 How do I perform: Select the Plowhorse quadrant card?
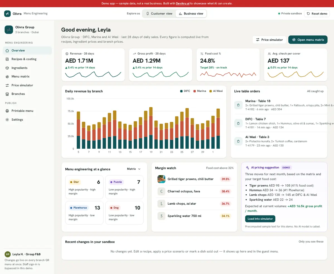(x=84, y=213)
